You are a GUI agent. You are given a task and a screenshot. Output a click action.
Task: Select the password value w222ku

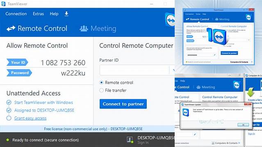tap(73, 73)
